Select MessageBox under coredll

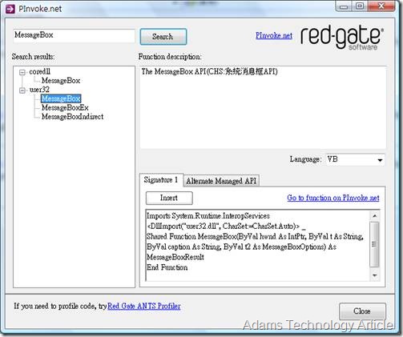coord(61,81)
